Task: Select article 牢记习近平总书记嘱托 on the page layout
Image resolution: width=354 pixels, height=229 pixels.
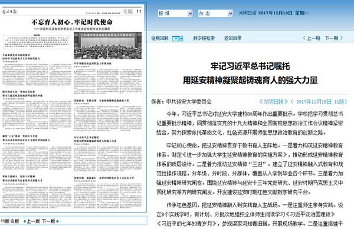Action: click(108, 156)
